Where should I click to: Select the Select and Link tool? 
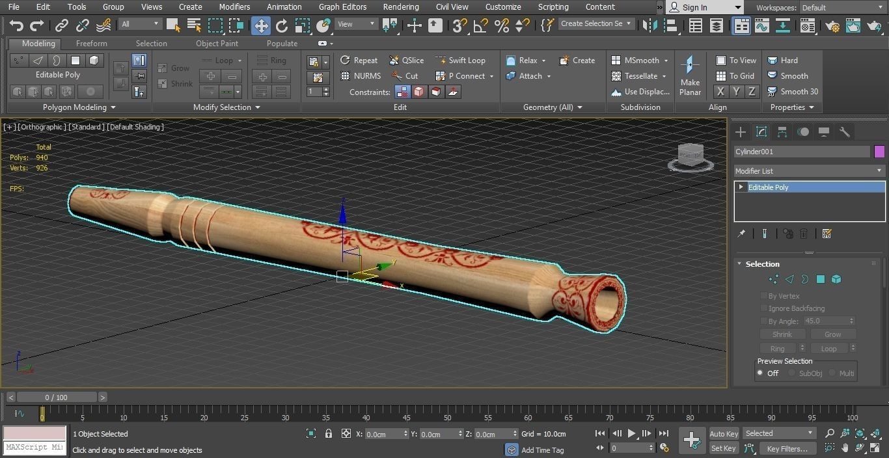pyautogui.click(x=61, y=25)
